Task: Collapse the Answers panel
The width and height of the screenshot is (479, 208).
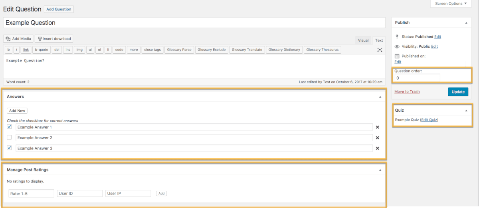Action: click(380, 97)
